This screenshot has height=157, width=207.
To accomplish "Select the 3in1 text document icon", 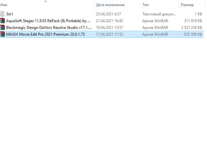I will pyautogui.click(x=2, y=14).
